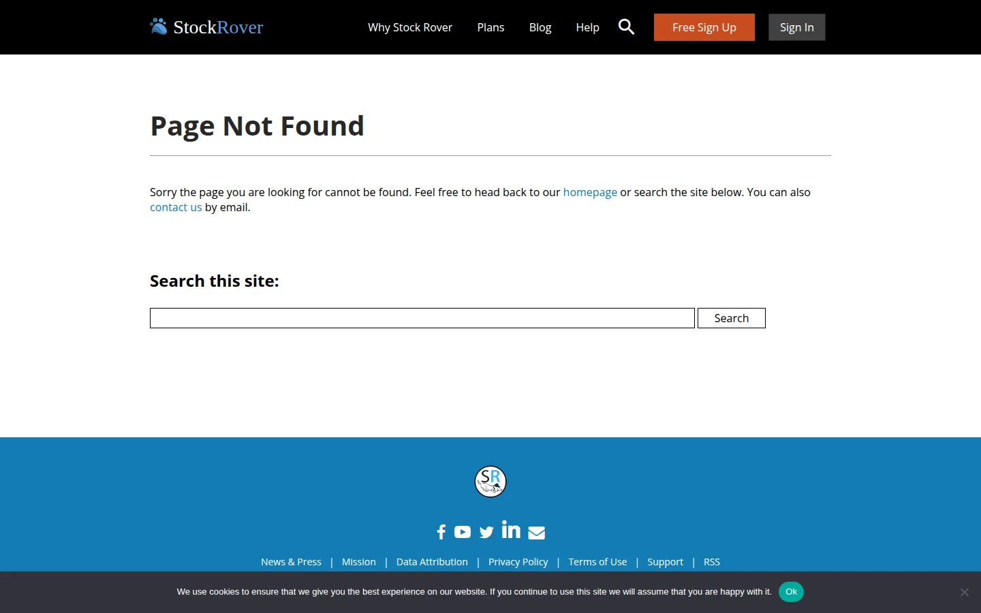Open the Why Stock Rover menu
Image resolution: width=981 pixels, height=613 pixels.
click(410, 27)
